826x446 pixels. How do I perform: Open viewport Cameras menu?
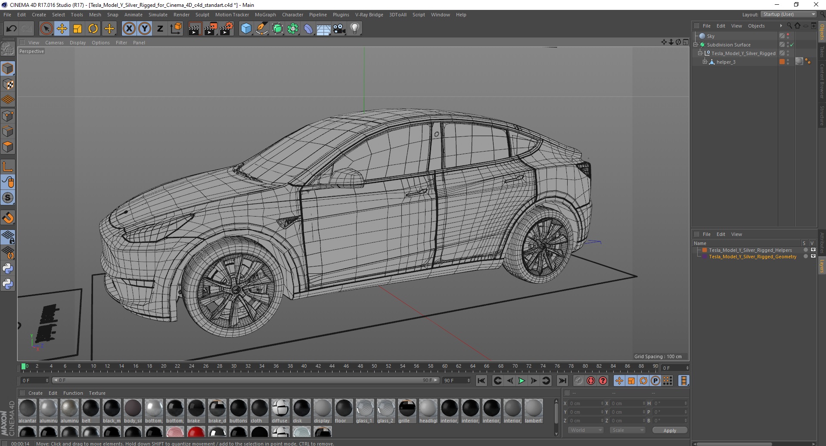[54, 43]
